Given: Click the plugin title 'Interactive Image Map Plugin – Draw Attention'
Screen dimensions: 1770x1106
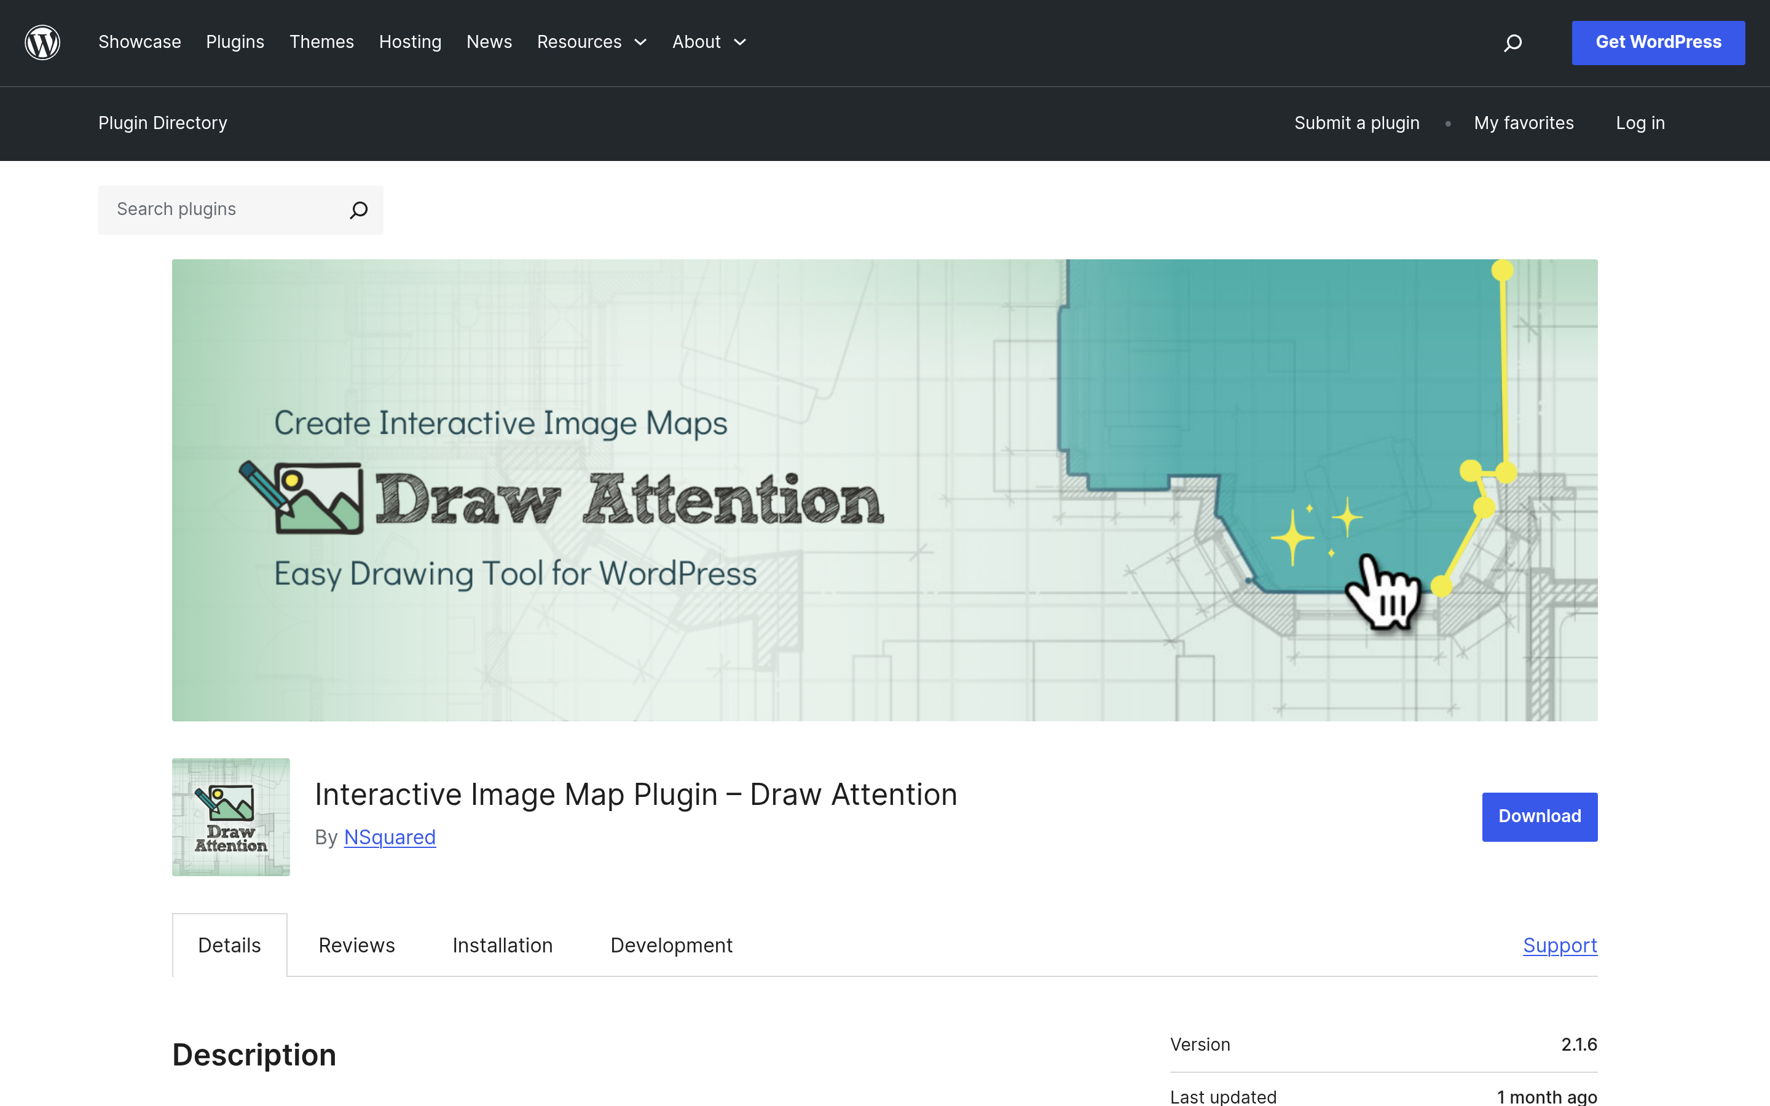Looking at the screenshot, I should click(x=635, y=794).
